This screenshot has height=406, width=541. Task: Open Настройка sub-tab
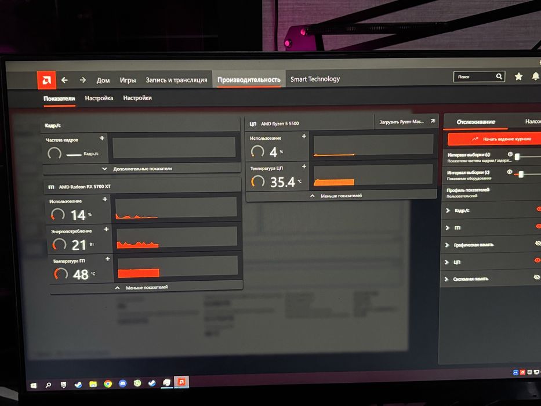(x=99, y=98)
